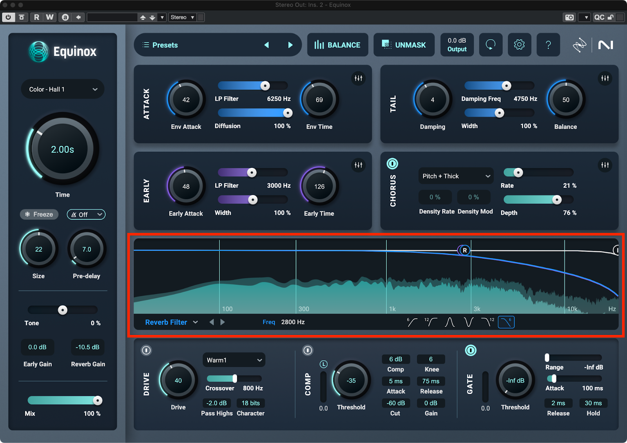Select the 12 dB high-pass filter shape
This screenshot has height=443, width=627.
coord(431,322)
